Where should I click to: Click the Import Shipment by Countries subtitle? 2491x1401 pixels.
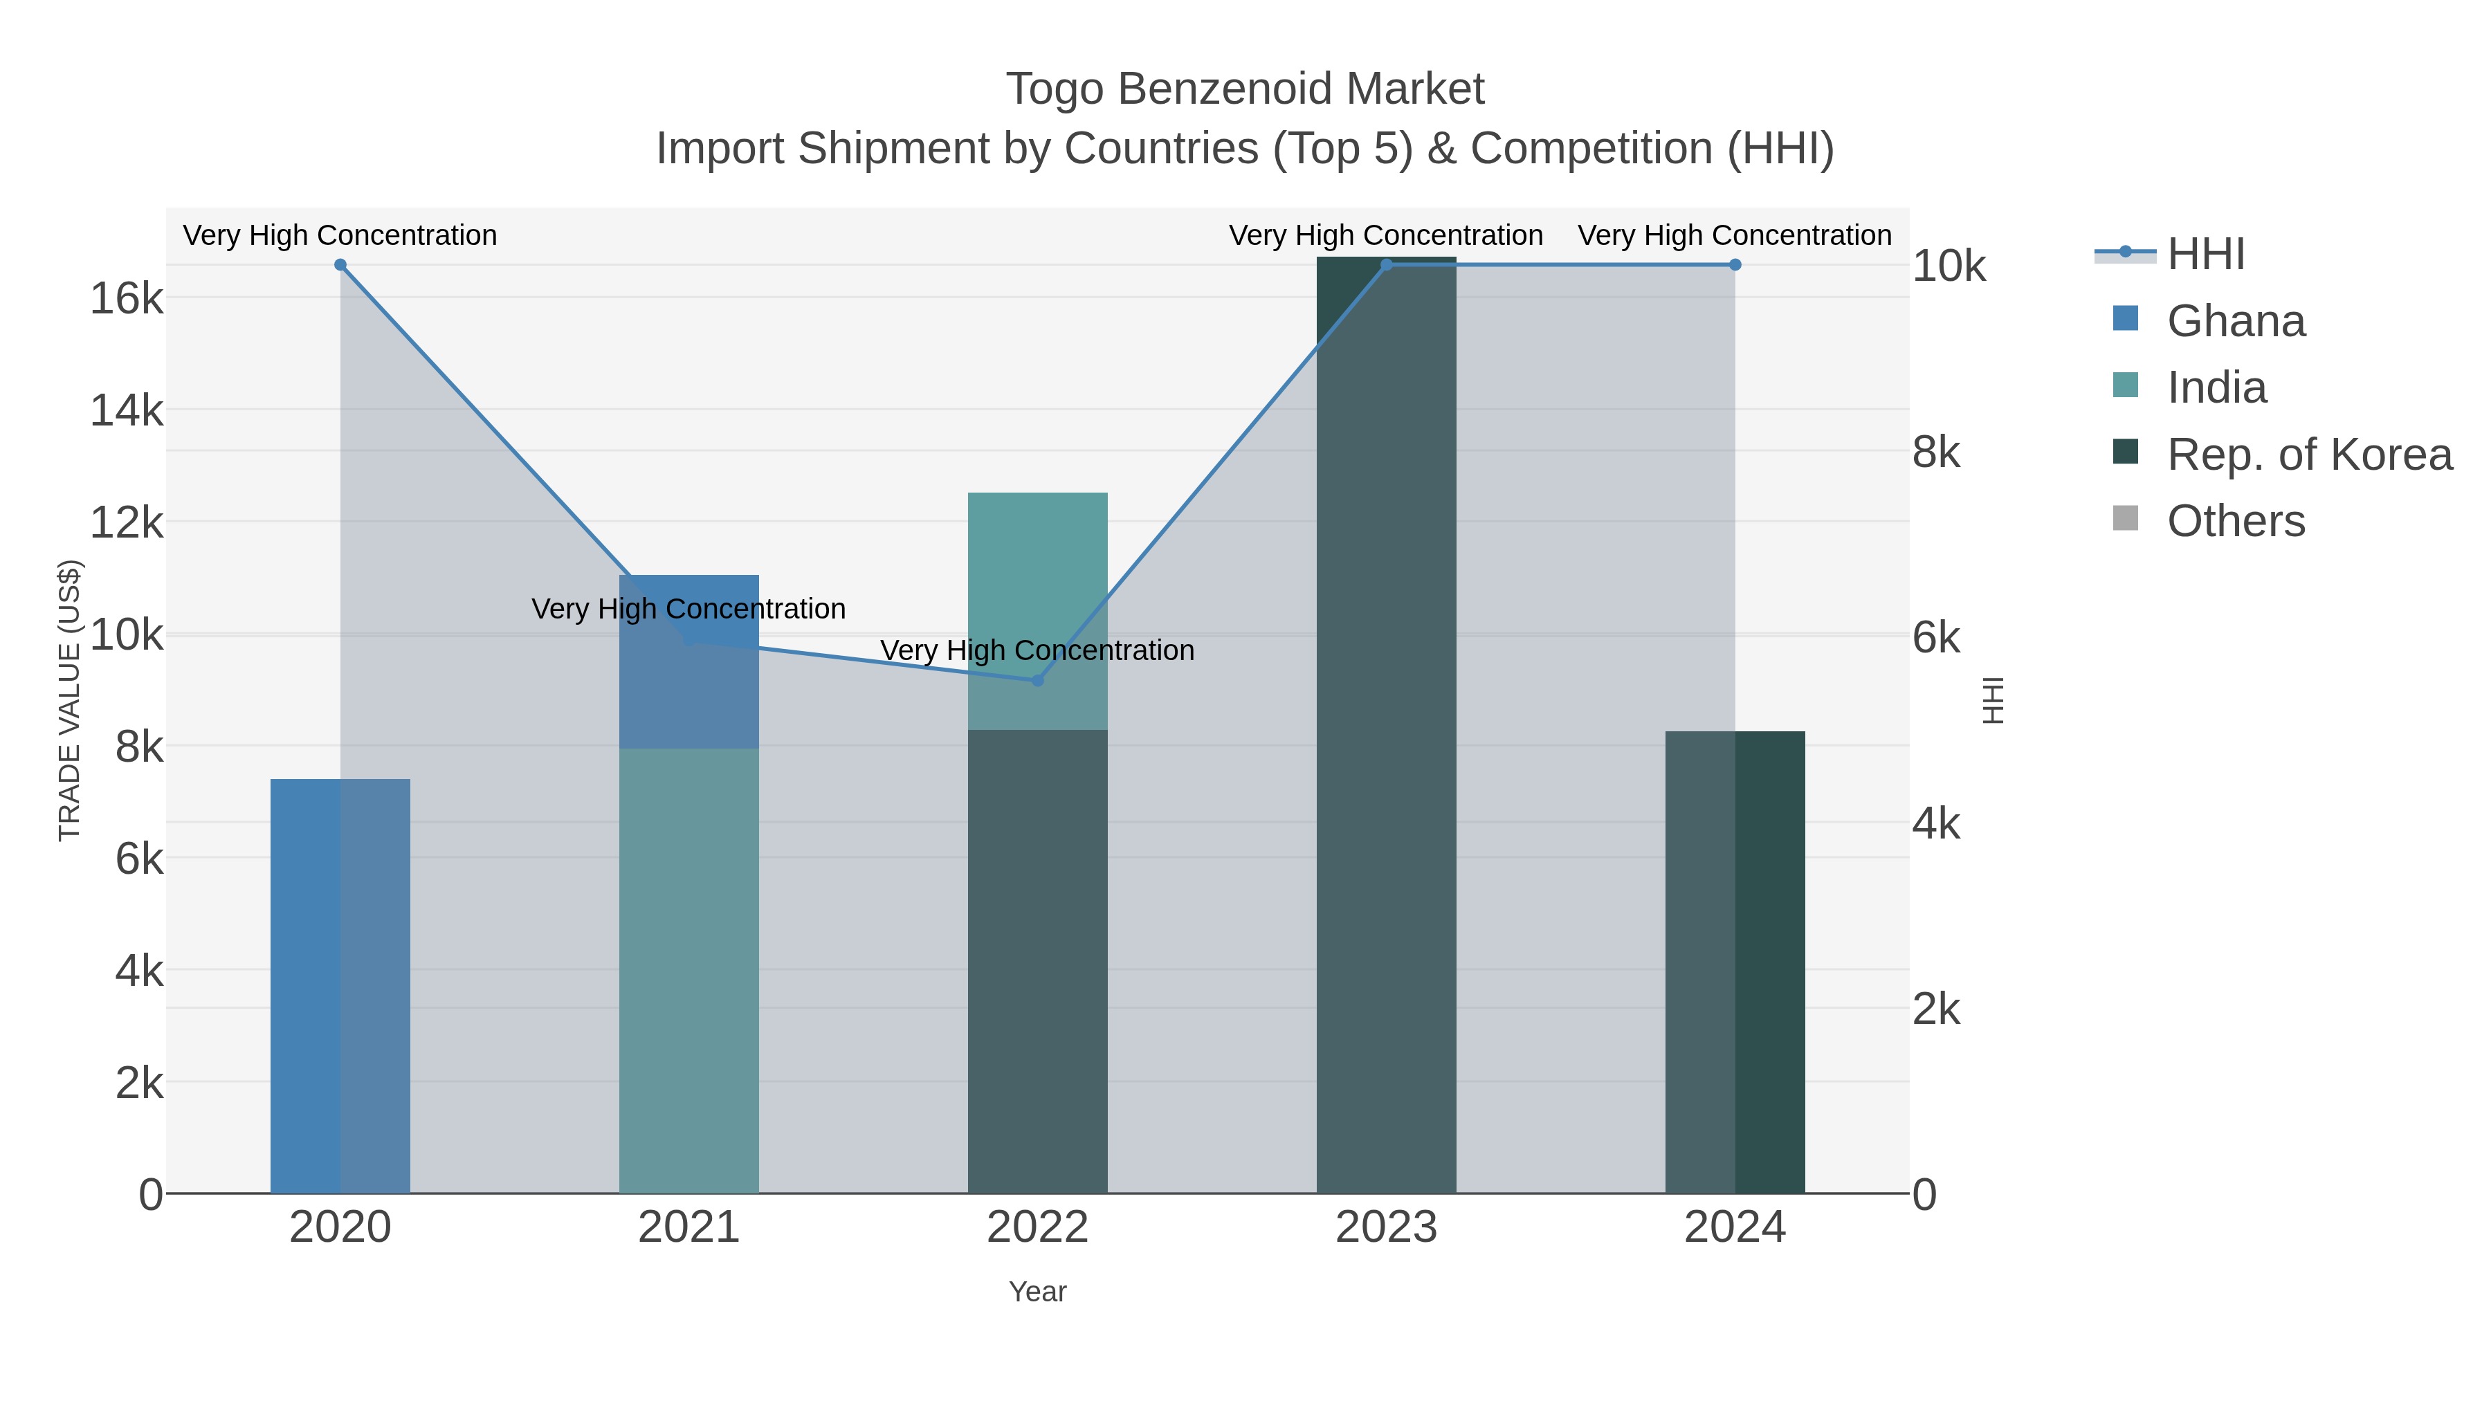tap(1245, 149)
